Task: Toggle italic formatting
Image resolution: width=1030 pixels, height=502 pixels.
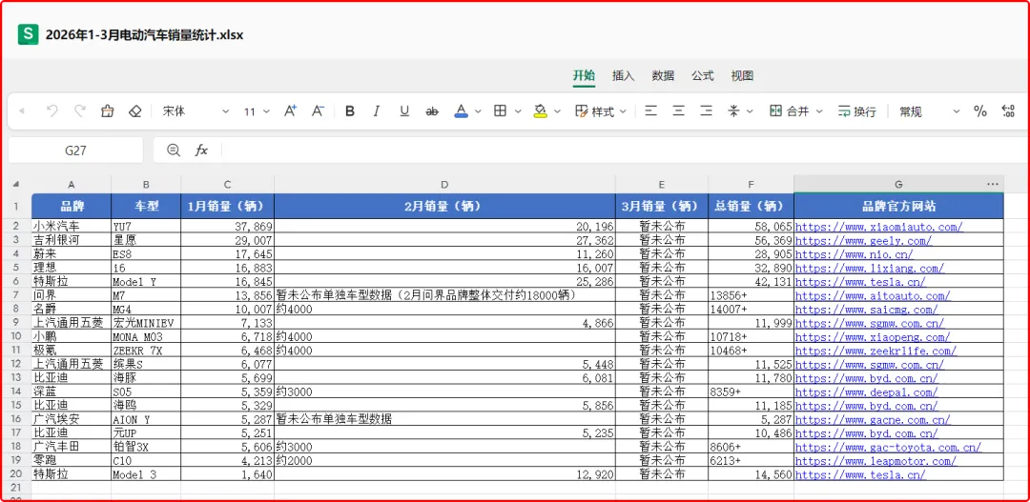Action: (x=377, y=111)
